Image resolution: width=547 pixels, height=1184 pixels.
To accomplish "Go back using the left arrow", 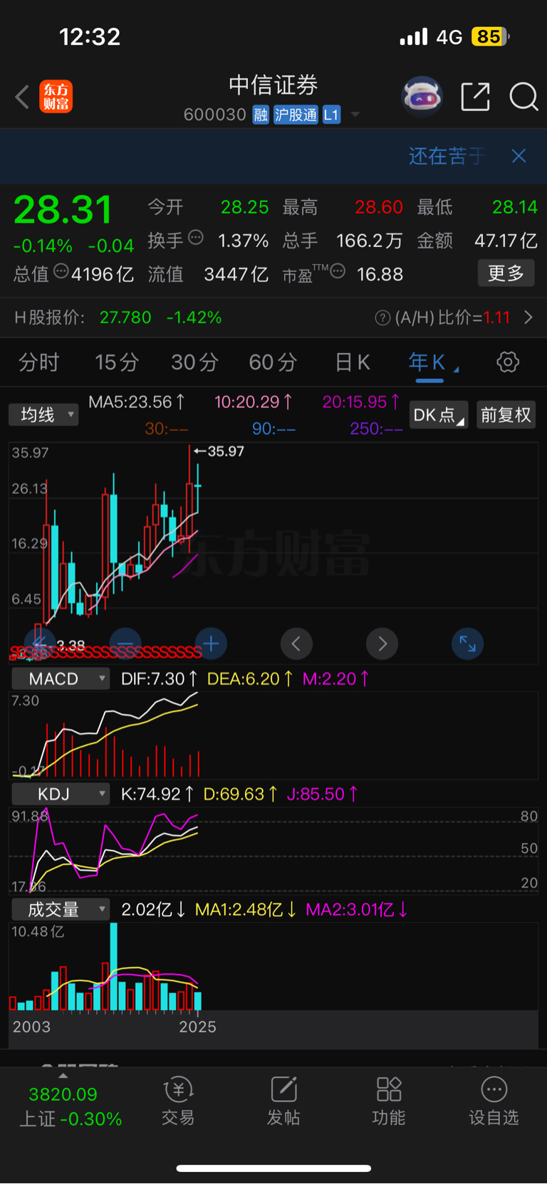I will [22, 97].
